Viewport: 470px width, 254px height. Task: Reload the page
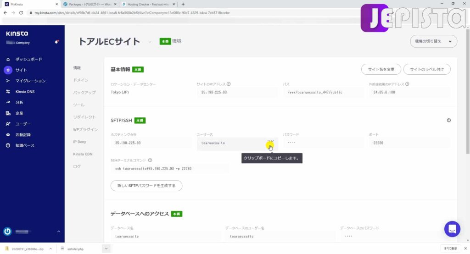coord(21,13)
